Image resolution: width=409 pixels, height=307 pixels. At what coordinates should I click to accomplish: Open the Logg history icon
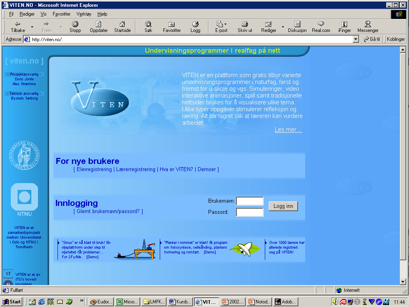(x=195, y=27)
